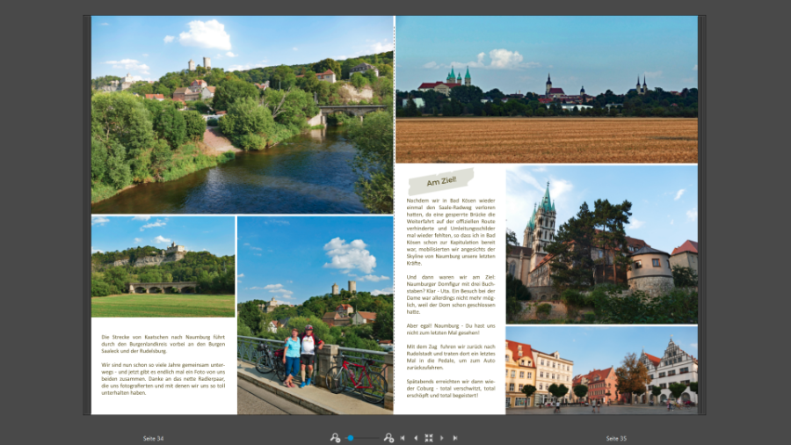Select the large river and castle photo
The height and width of the screenshot is (445, 791).
click(242, 114)
